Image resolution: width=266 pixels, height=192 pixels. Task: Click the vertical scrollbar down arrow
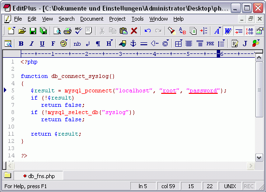tap(259, 158)
